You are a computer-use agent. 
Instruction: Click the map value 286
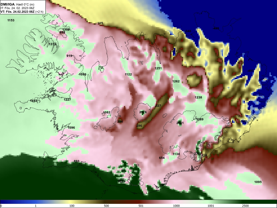click(139, 126)
